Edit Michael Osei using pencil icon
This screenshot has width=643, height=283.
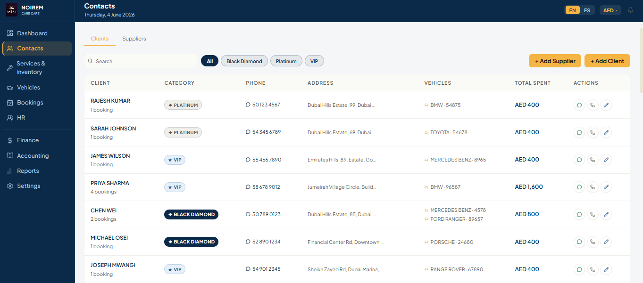click(606, 242)
